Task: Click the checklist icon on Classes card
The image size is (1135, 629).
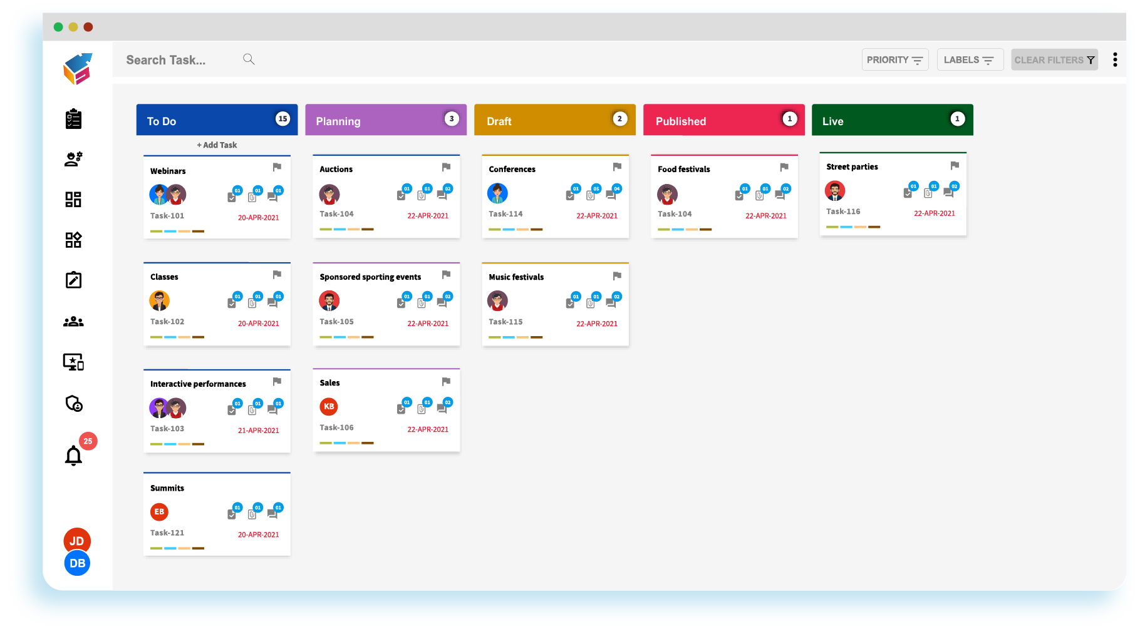Action: coord(232,303)
